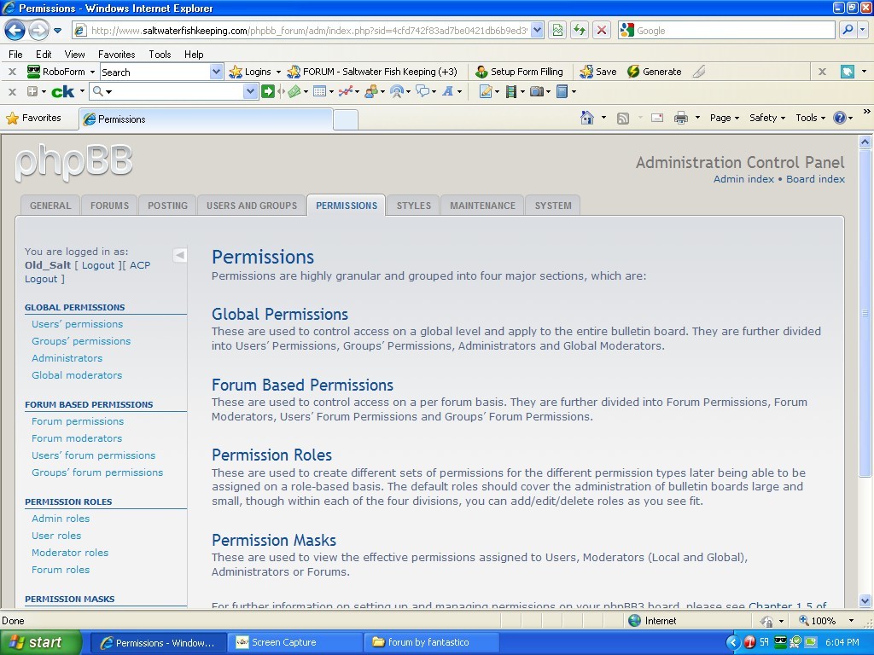Click the RoboForm Save passcard icon
This screenshot has width=874, height=655.
(x=587, y=72)
